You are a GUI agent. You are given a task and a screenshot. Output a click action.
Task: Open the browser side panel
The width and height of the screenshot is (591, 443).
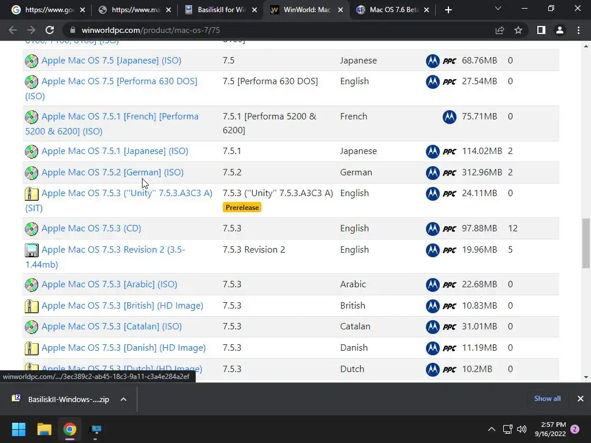(x=541, y=30)
